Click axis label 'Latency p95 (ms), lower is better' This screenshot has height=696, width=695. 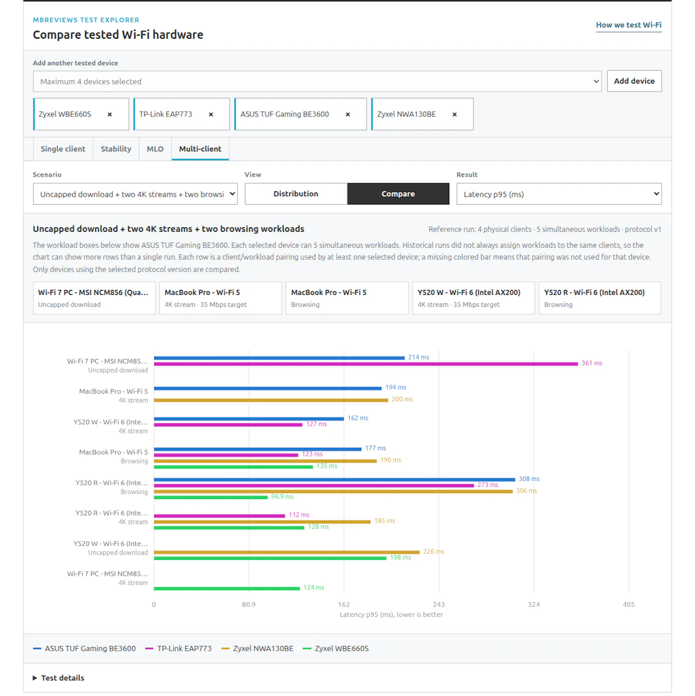tap(391, 614)
